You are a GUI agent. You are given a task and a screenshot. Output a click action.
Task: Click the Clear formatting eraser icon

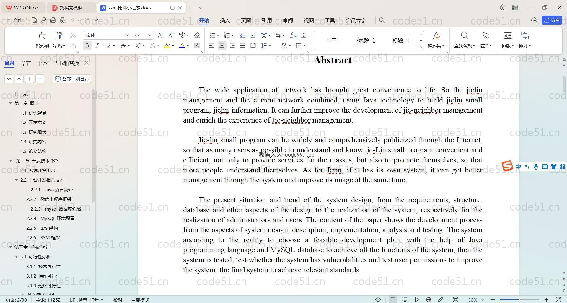(x=197, y=35)
